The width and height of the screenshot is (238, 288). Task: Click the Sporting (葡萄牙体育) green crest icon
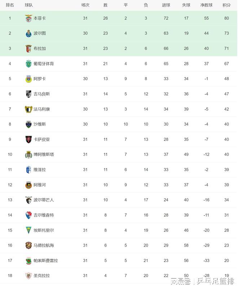pos(29,64)
